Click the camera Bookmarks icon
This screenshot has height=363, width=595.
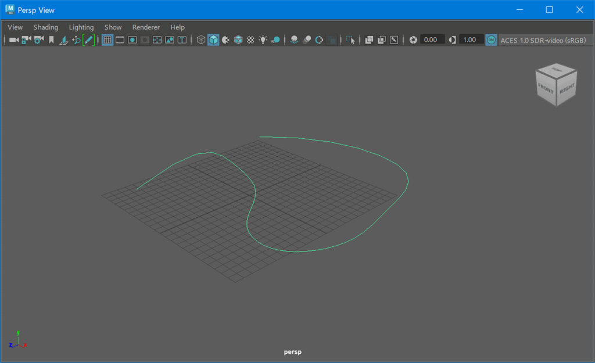click(51, 40)
